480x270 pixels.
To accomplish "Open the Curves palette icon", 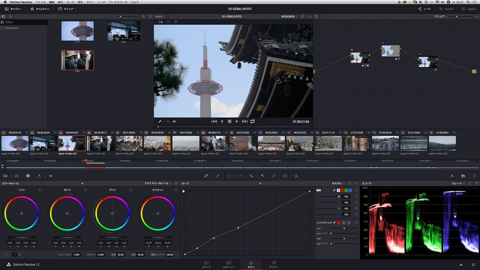I will coord(206,176).
